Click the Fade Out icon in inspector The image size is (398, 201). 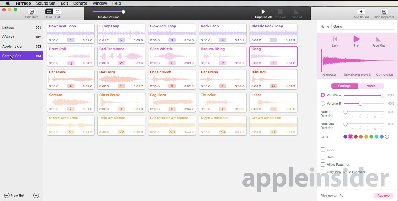tap(378, 39)
